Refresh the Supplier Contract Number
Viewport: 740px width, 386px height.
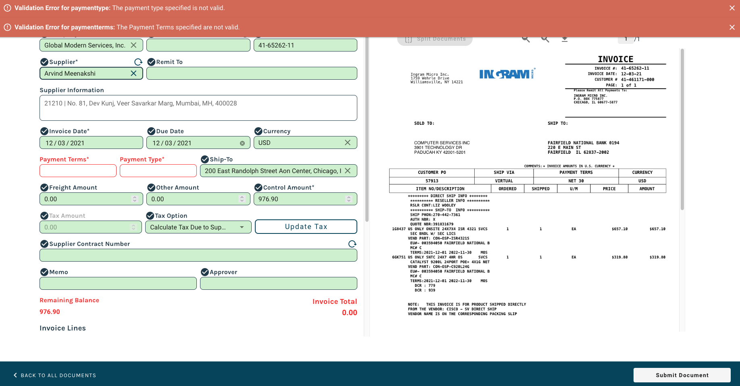point(352,244)
